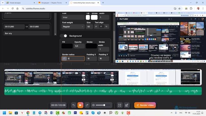Click the video preview frame
Image resolution: width=206 pixels, height=116 pixels.
(161, 37)
